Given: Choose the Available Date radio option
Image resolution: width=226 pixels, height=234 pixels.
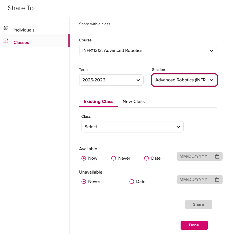Looking at the screenshot, I should coord(147,158).
